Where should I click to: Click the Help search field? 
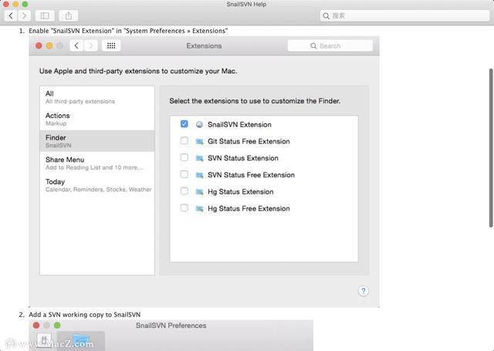coord(404,15)
